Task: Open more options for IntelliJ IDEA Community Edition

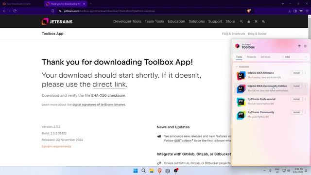Action: click(x=306, y=86)
